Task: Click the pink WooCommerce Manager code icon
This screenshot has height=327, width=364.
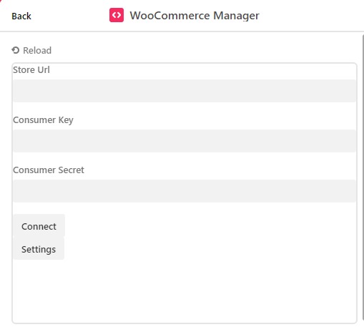Action: (x=117, y=15)
